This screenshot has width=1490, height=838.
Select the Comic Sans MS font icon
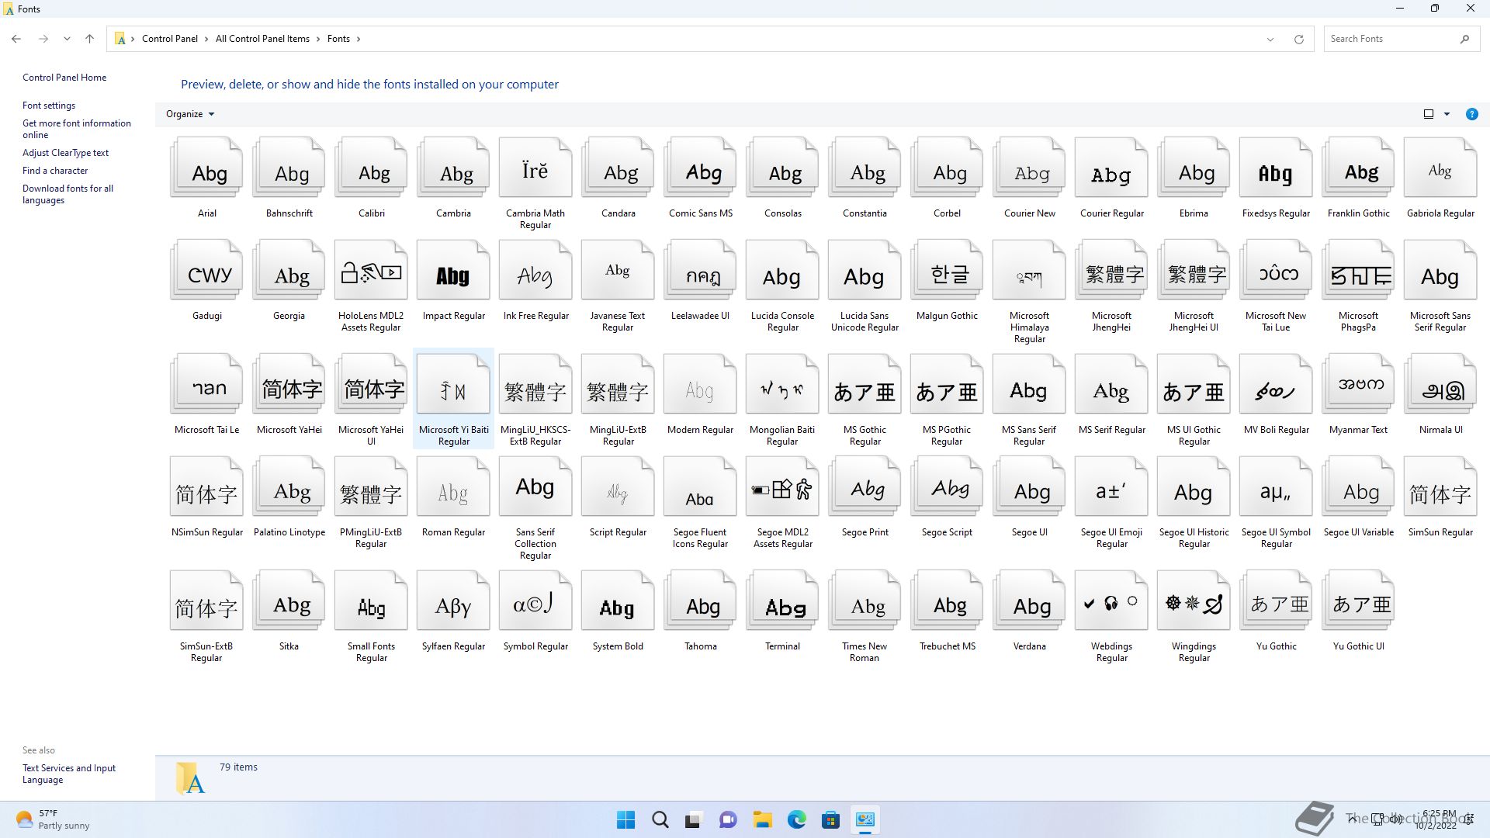click(x=700, y=168)
